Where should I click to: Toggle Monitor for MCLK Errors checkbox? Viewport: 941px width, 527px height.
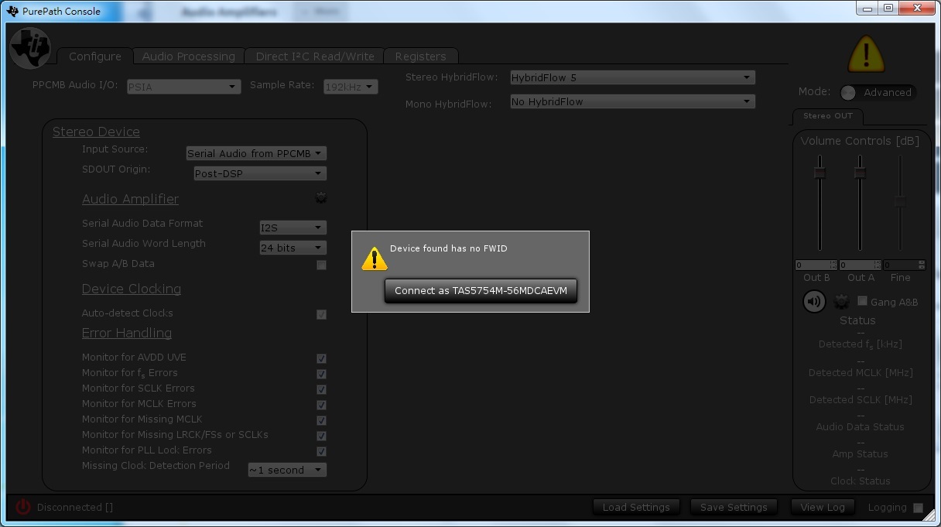coord(321,405)
